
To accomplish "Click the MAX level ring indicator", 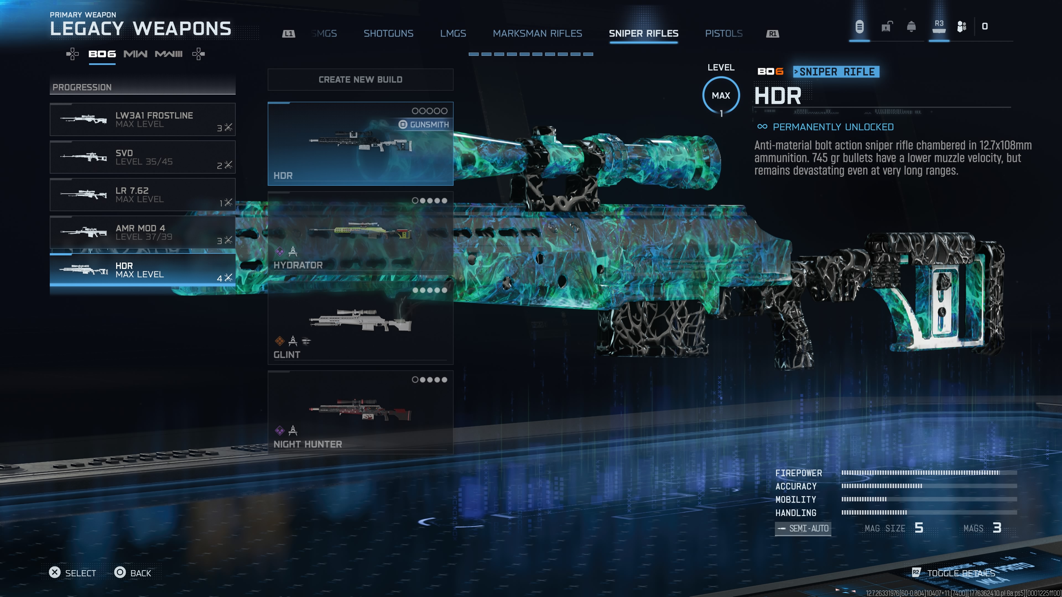I will [x=721, y=96].
